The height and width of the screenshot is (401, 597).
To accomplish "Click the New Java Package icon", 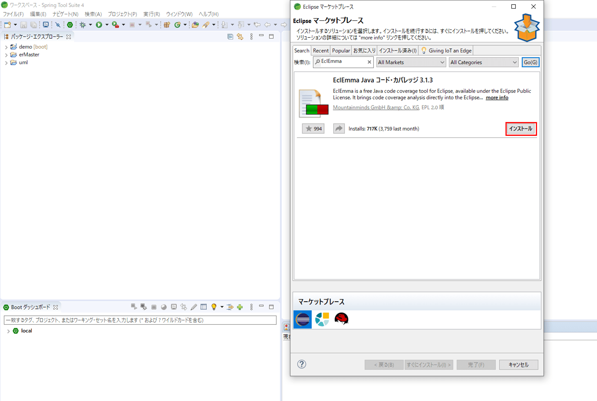I will (x=167, y=25).
